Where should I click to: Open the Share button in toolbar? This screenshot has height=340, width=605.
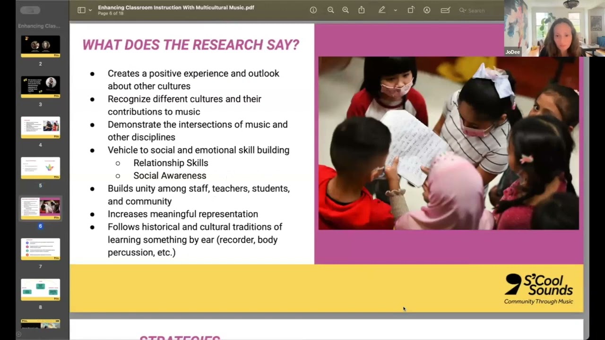click(362, 10)
